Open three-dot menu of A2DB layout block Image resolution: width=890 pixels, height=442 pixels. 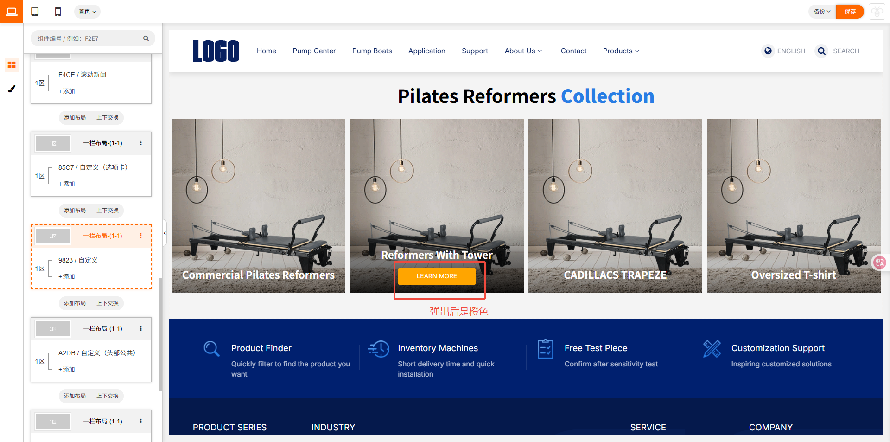tap(141, 328)
